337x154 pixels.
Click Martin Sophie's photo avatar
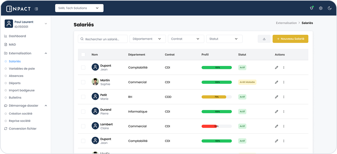pos(95,81)
